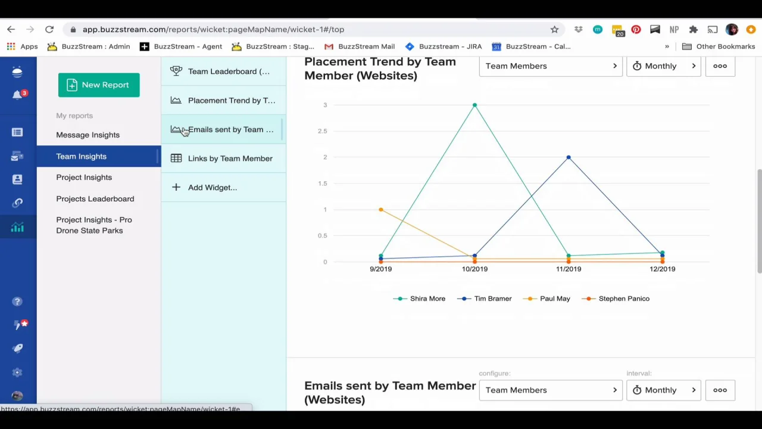Click the Emails sent by Team Member heading

click(x=390, y=393)
